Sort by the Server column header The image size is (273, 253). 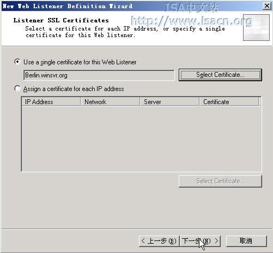(169, 101)
